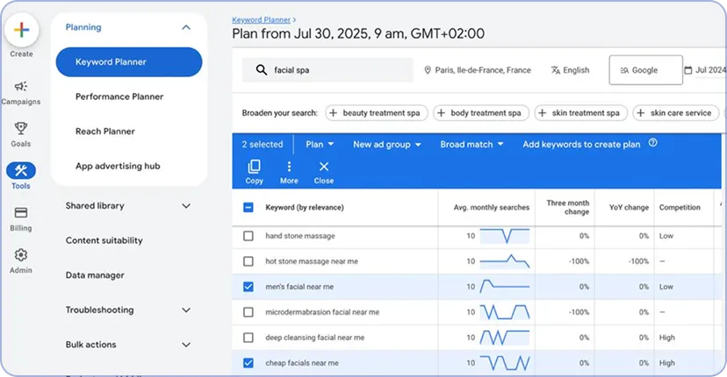
Task: Click the Jul 2024 date range
Action: [x=706, y=70]
